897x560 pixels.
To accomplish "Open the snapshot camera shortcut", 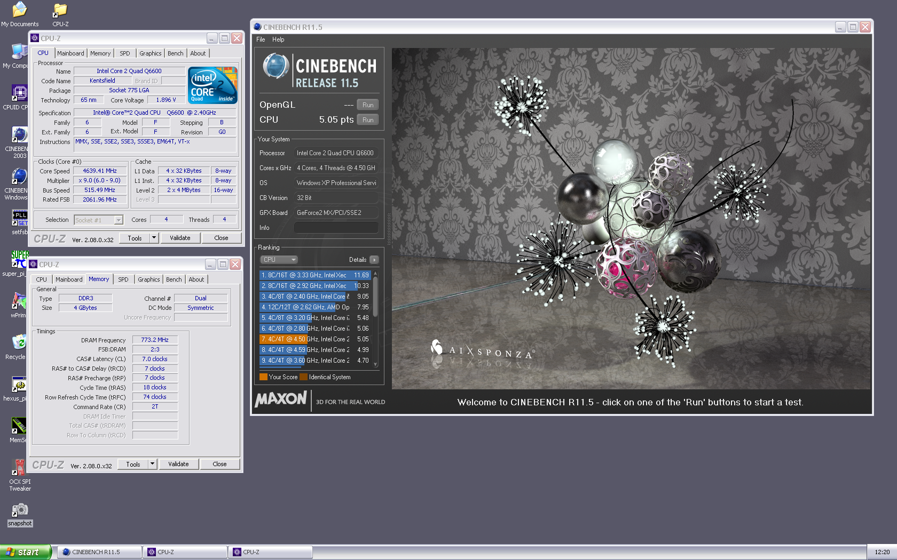I will coord(20,514).
